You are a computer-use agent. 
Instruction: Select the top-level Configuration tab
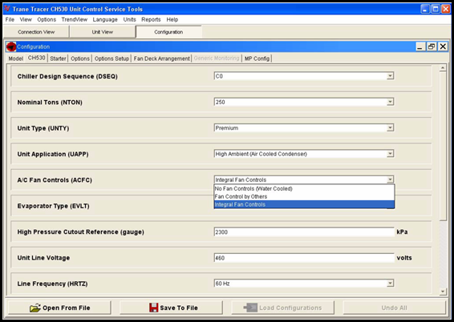[168, 32]
